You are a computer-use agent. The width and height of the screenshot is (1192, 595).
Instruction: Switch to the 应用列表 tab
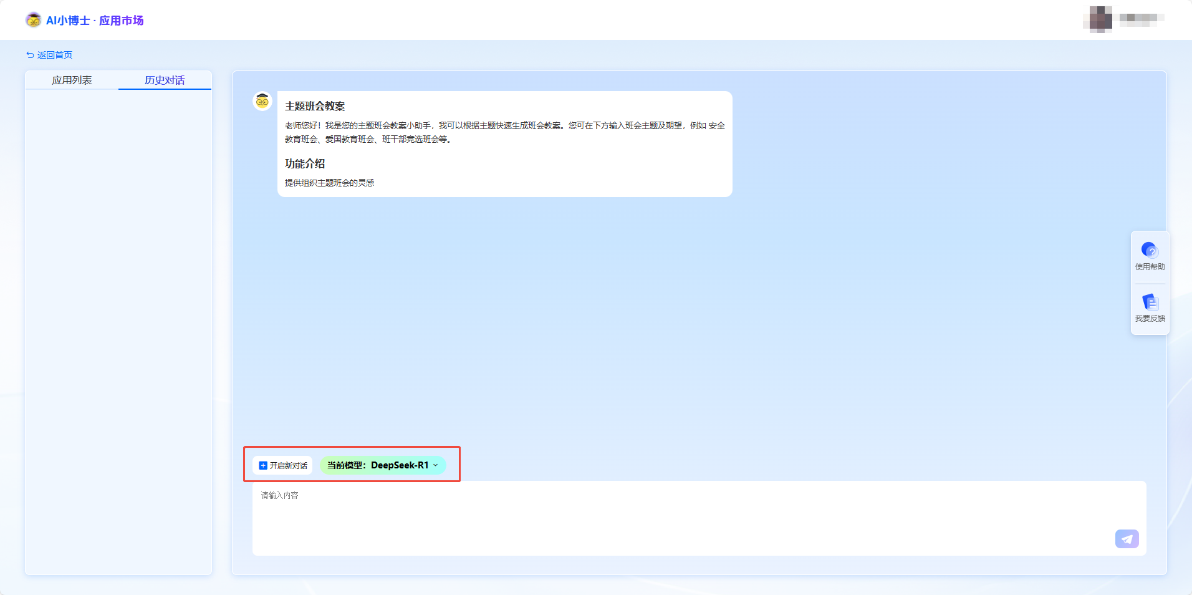pyautogui.click(x=72, y=80)
